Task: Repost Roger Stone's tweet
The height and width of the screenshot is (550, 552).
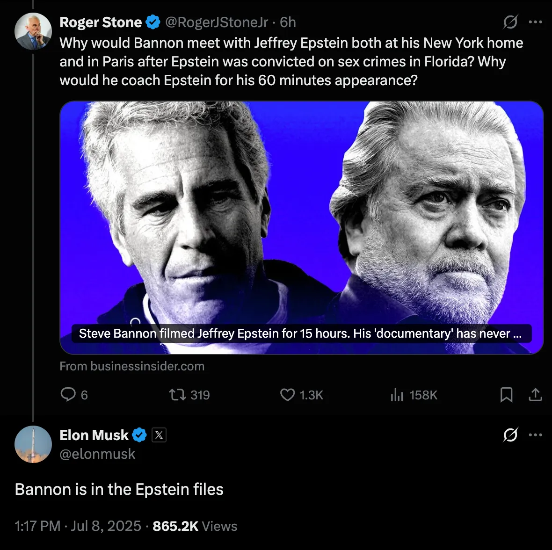Action: pos(178,395)
